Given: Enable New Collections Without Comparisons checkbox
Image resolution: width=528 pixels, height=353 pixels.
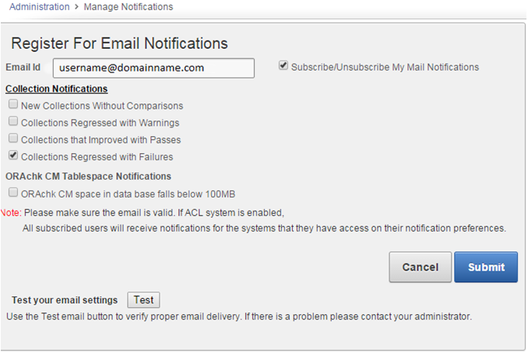Looking at the screenshot, I should point(13,105).
